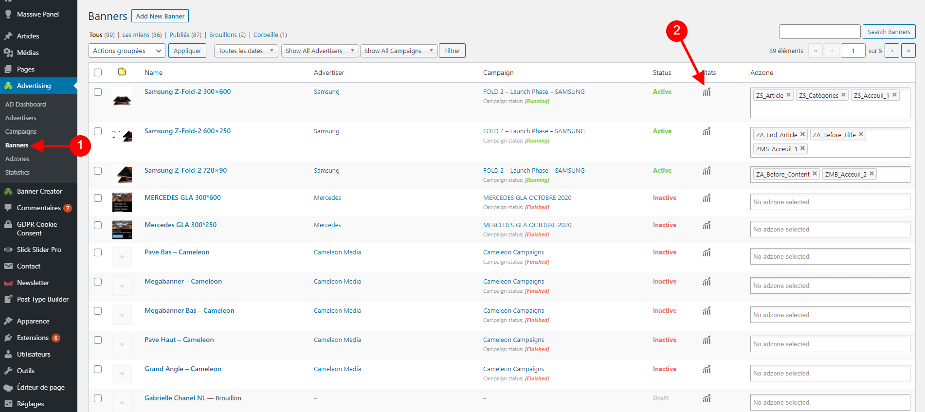Remove ZS_Article adzone tag
Image resolution: width=925 pixels, height=412 pixels.
[789, 95]
